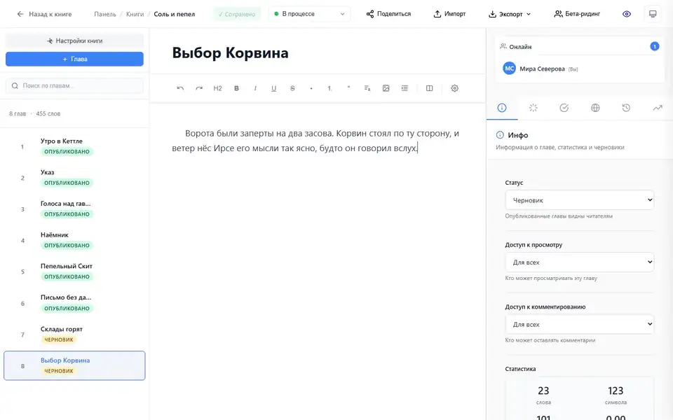
Task: Toggle italic formatting
Action: [x=255, y=88]
